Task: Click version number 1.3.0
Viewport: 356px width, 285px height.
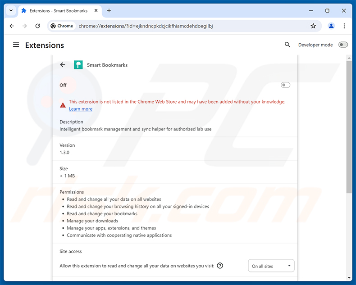Action: [x=64, y=153]
